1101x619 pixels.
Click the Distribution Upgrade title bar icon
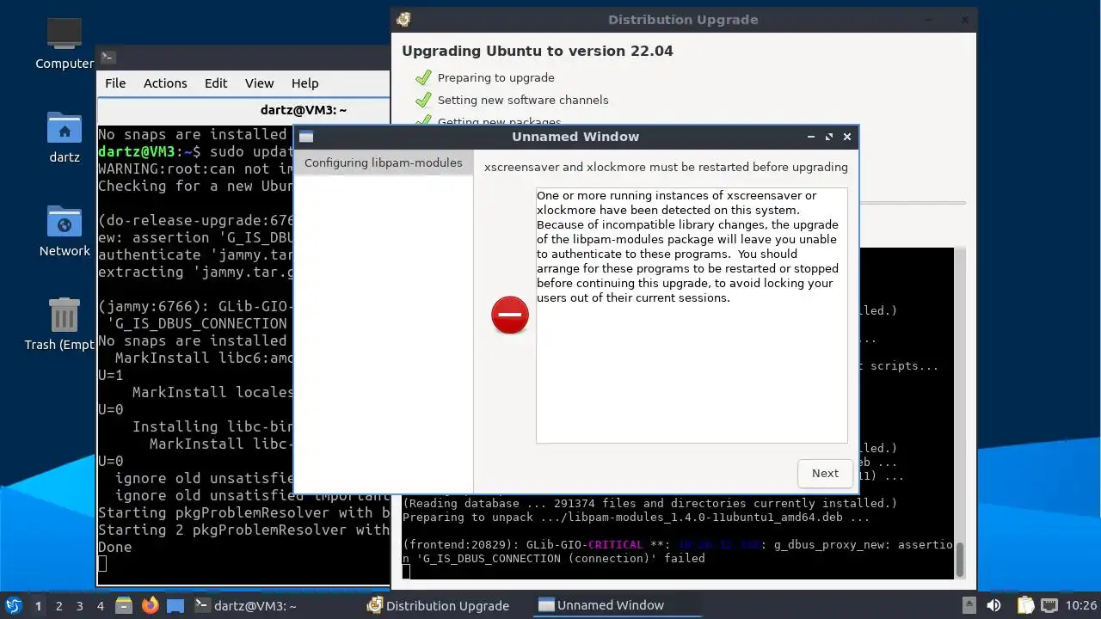pos(403,20)
